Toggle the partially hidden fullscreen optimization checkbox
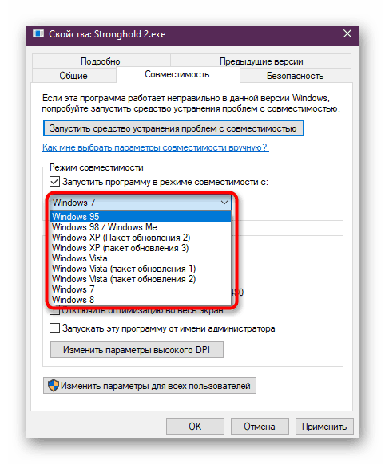385x464 pixels. pos(54,310)
